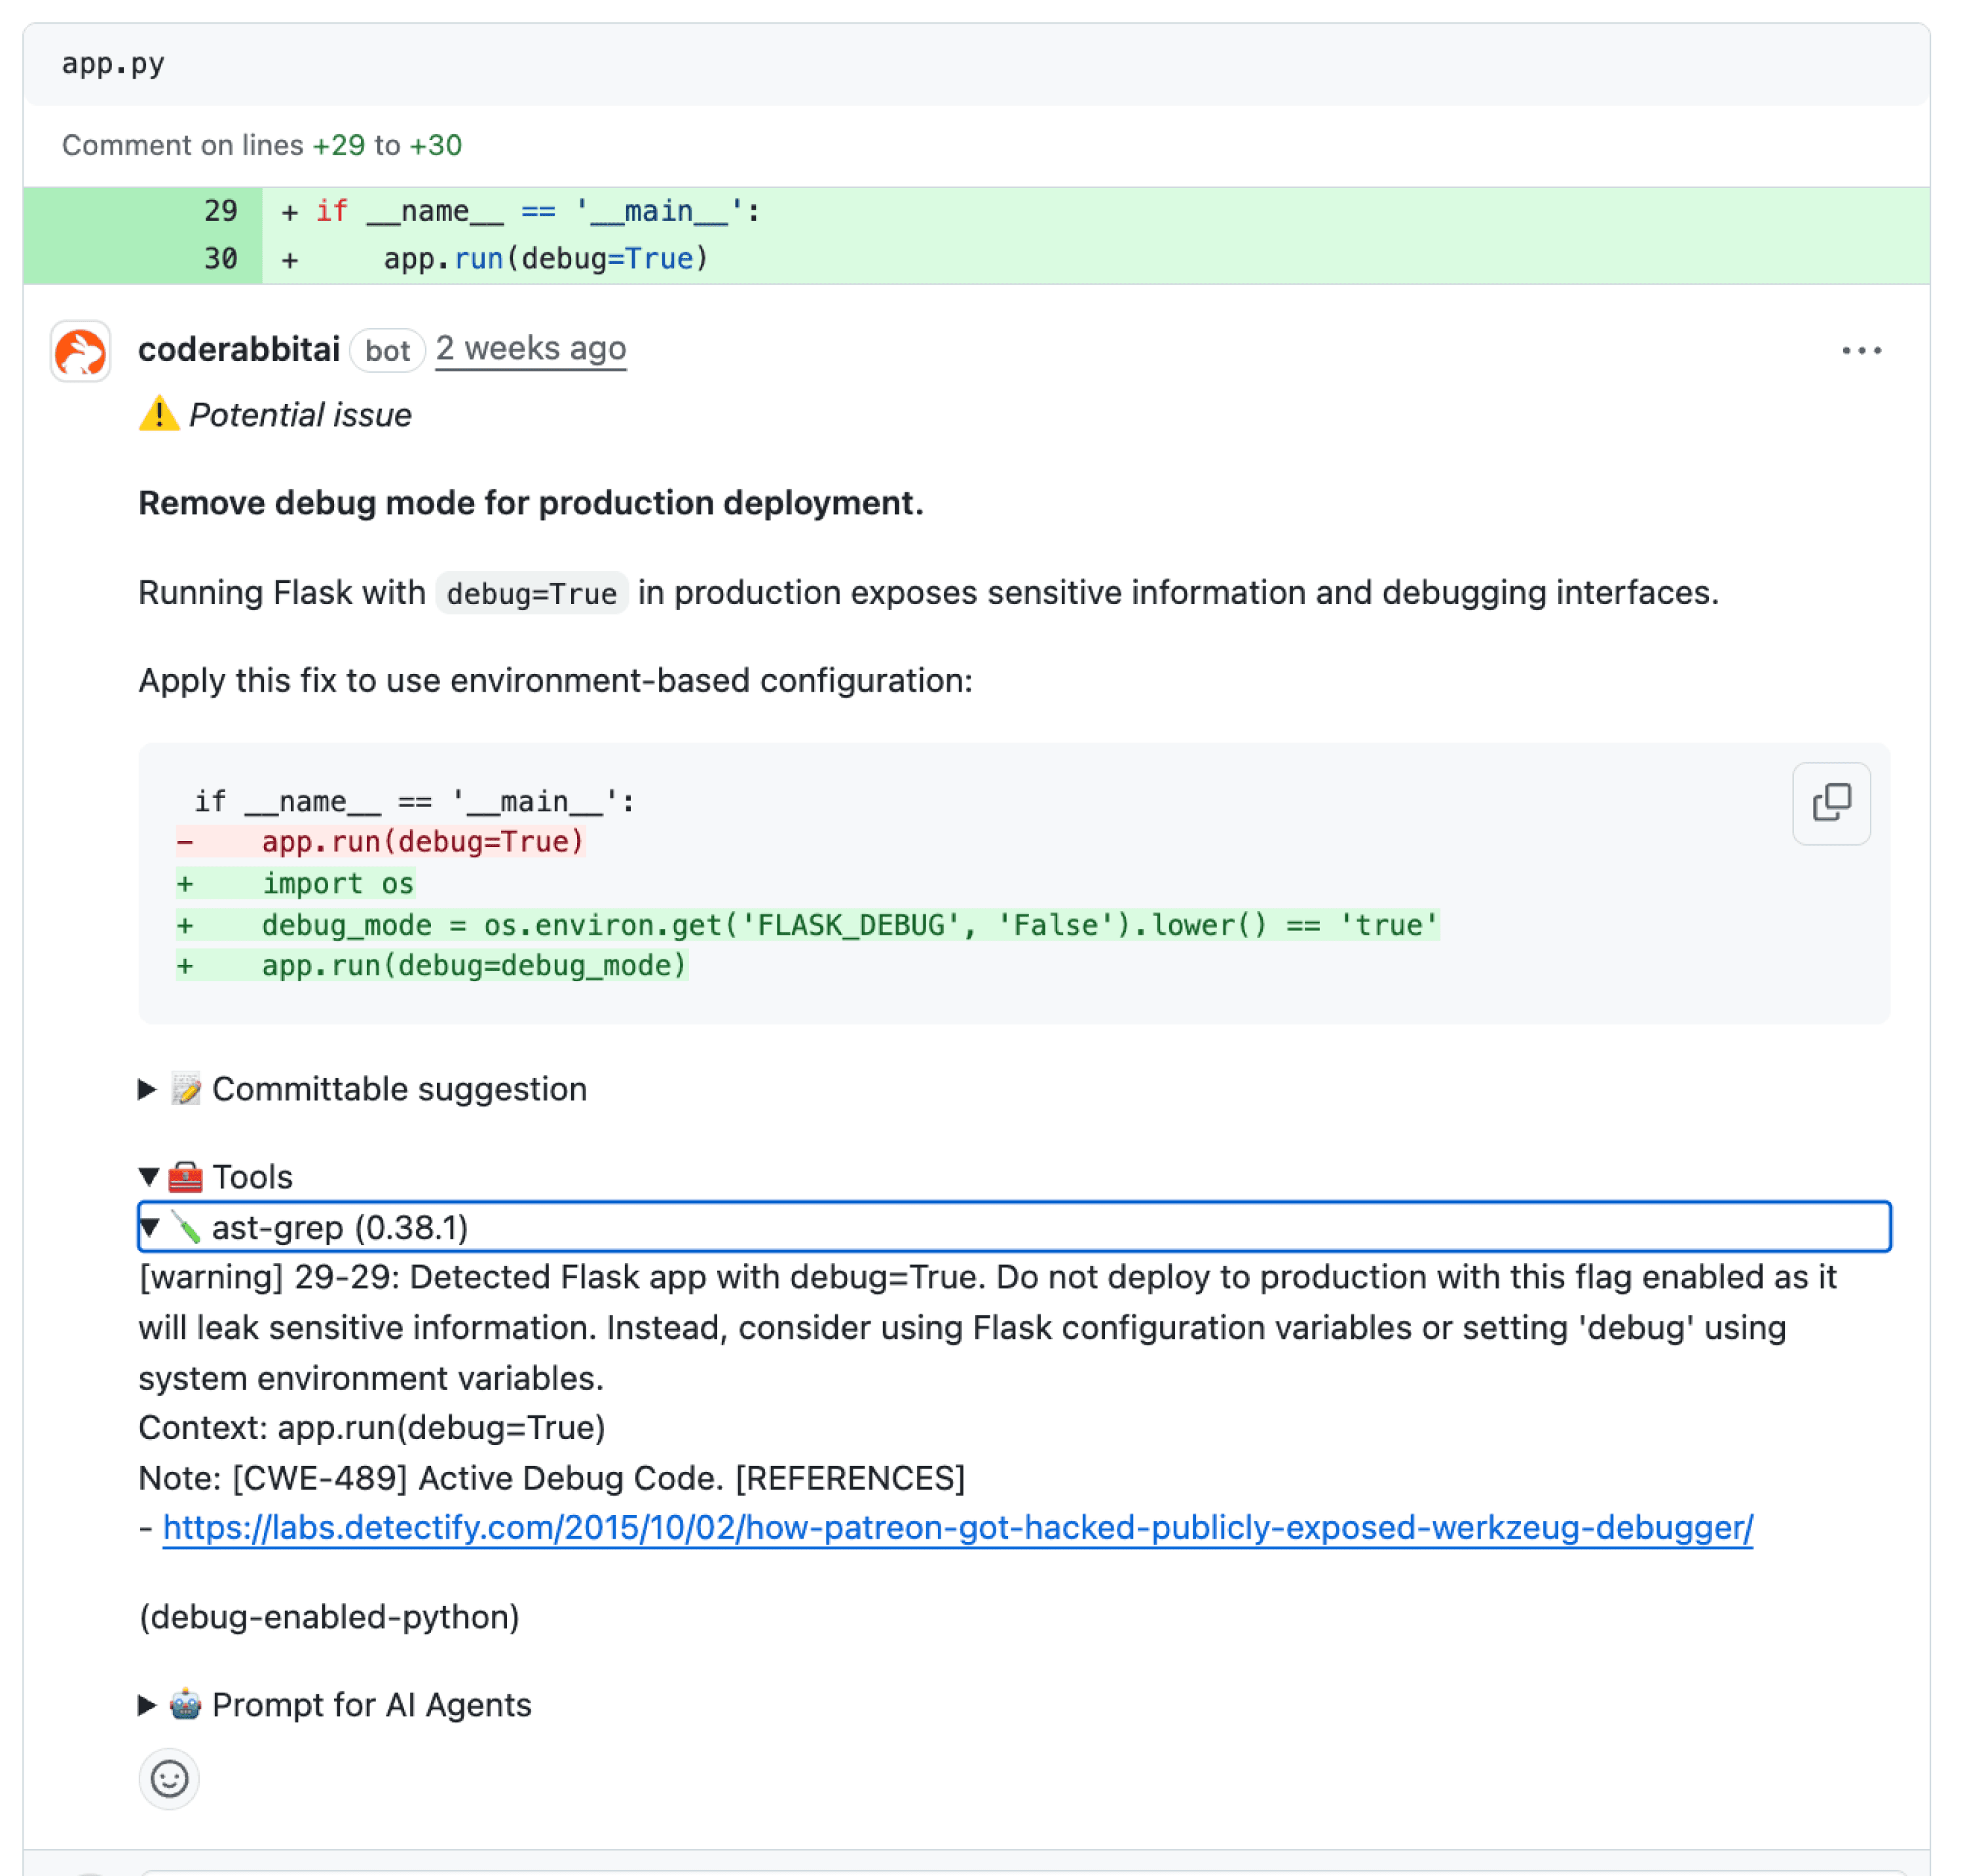Click the app.py file header
Image resolution: width=1965 pixels, height=1876 pixels.
tap(112, 64)
